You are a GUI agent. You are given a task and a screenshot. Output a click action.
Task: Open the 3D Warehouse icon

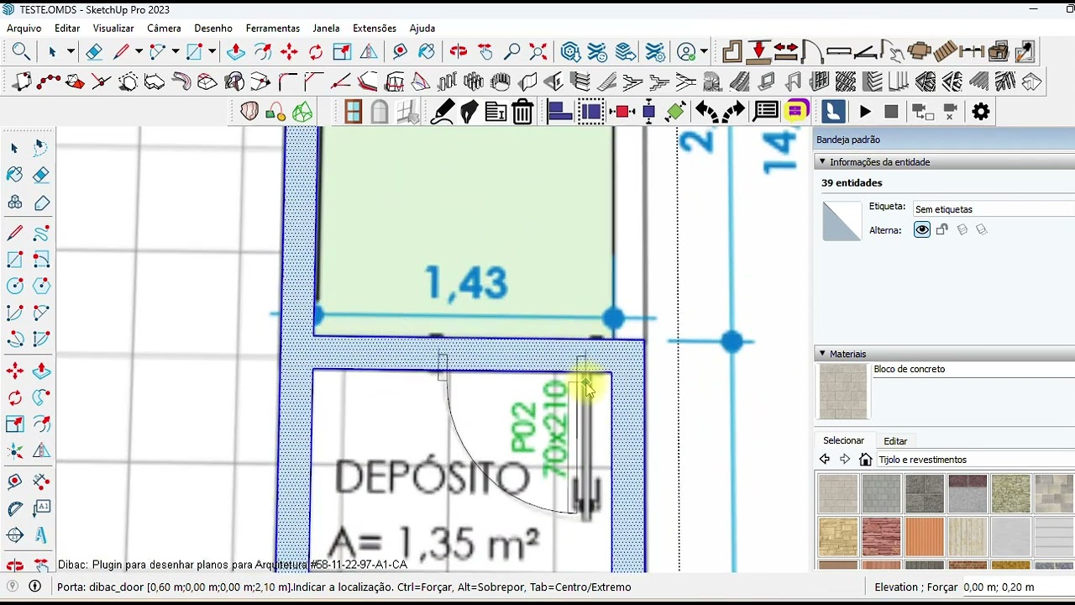571,52
